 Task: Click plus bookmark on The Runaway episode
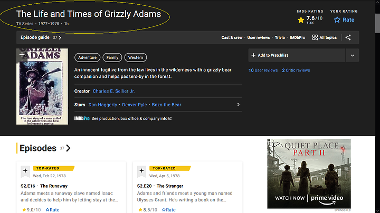tap(25, 171)
